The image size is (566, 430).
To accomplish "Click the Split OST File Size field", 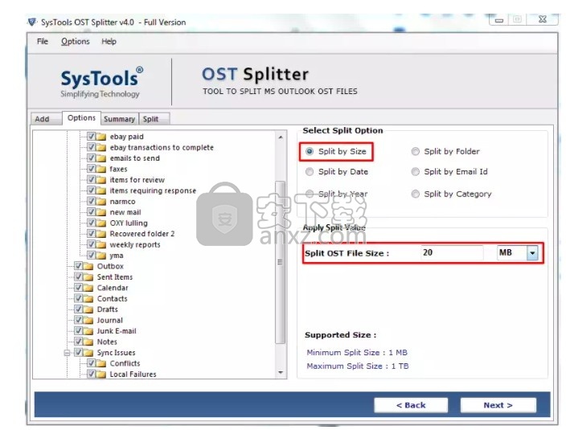I will click(x=452, y=252).
